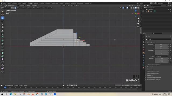Enable face select mode

(x=15, y=8)
